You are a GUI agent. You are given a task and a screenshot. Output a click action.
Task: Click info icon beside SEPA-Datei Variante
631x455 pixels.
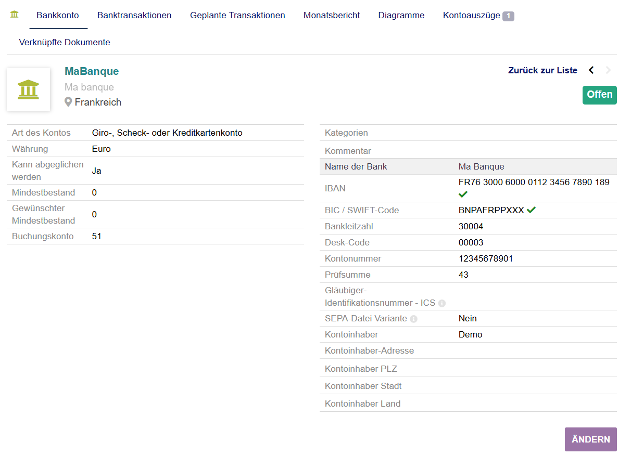tap(413, 319)
